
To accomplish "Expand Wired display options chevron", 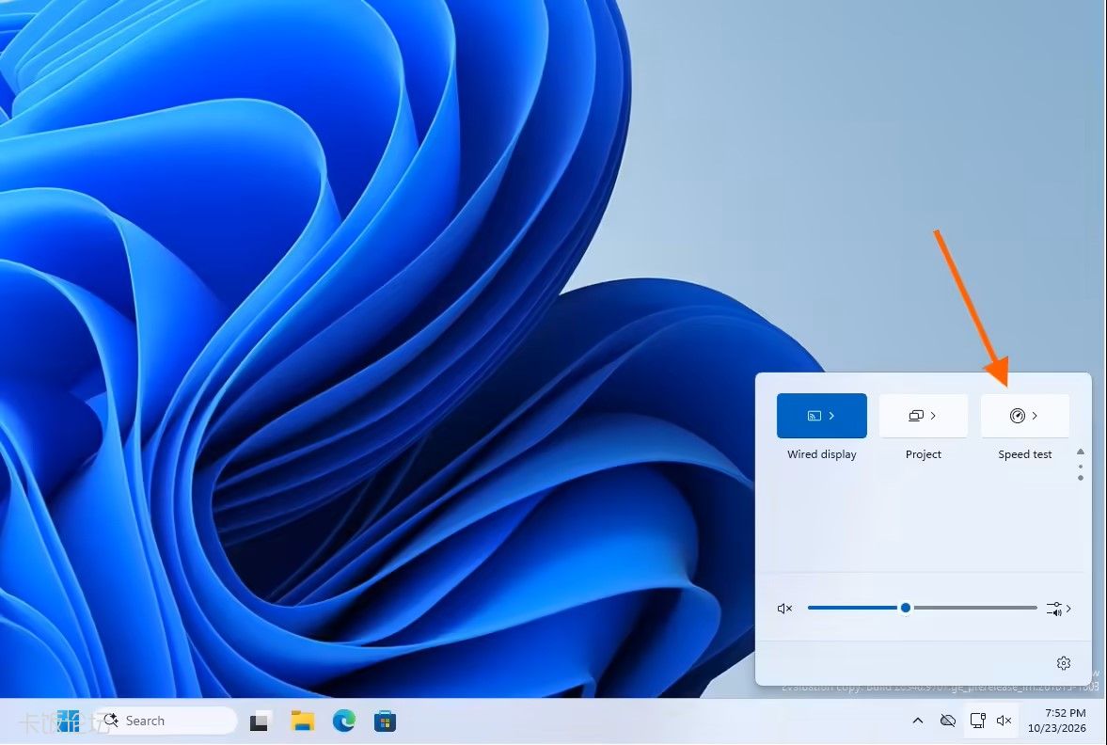I will click(831, 415).
